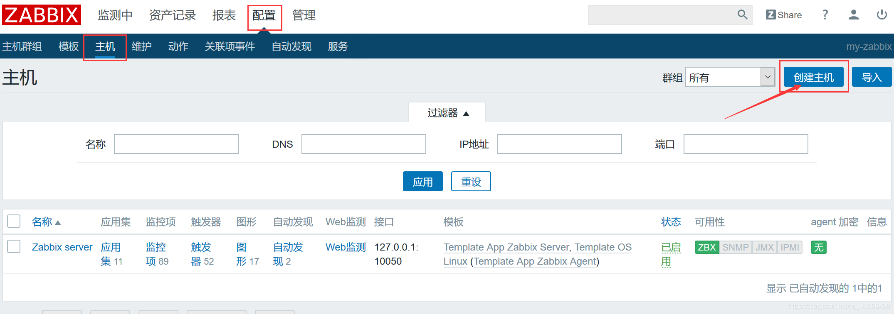Open 自动发现 2 link in host row

(x=288, y=254)
